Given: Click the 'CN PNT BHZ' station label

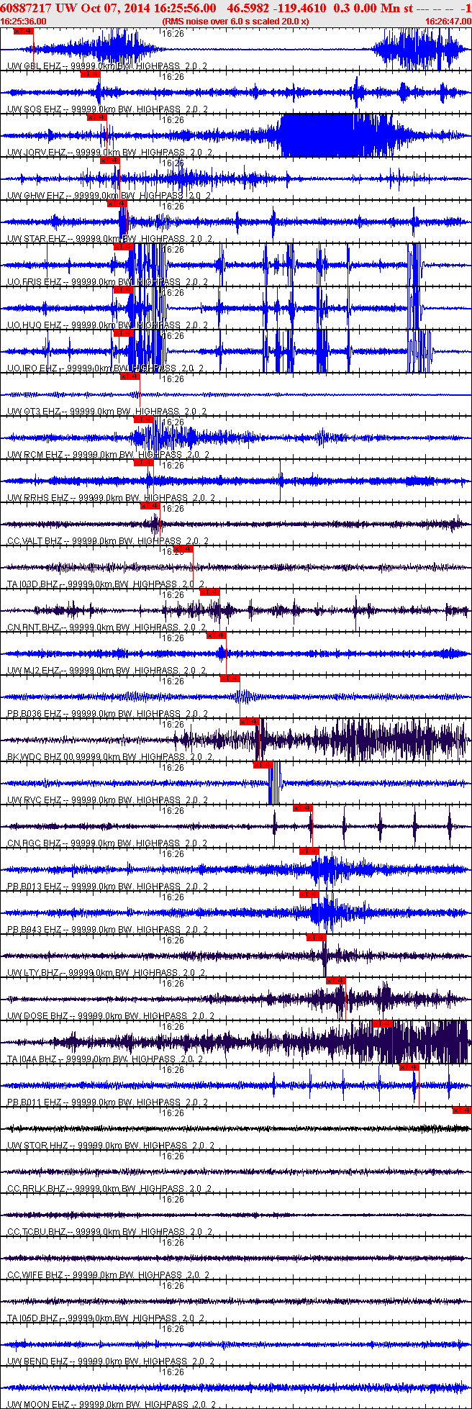Looking at the screenshot, I should click(33, 628).
